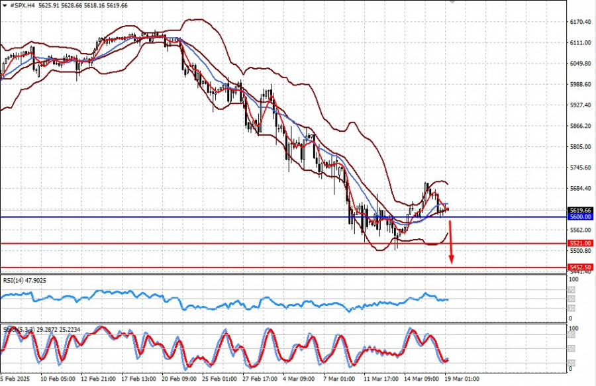
Task: Click the open price value 5625.91
Action: 48,6
